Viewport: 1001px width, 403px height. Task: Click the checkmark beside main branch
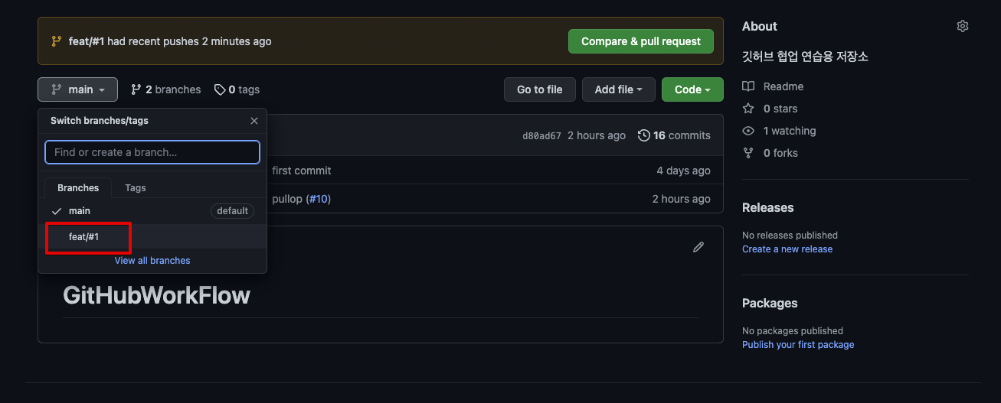57,211
